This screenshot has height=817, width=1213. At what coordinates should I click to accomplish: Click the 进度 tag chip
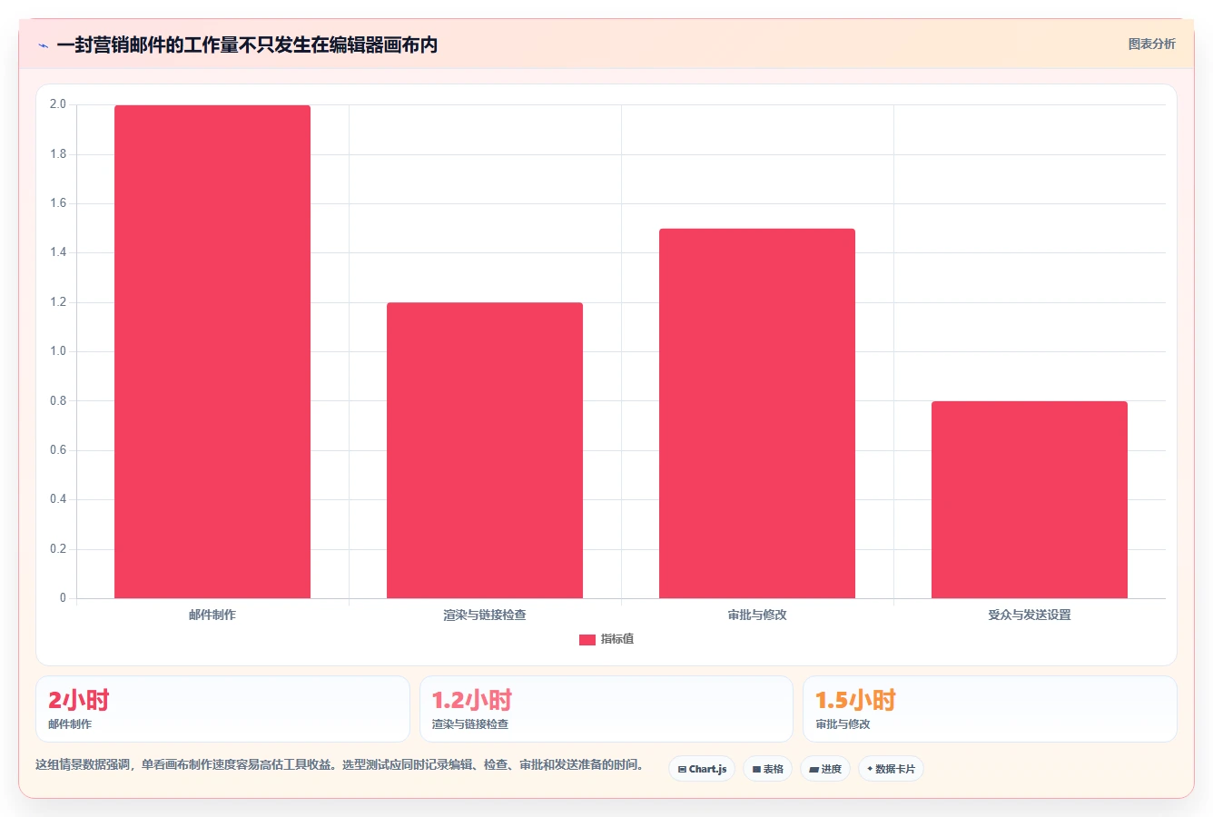point(825,769)
